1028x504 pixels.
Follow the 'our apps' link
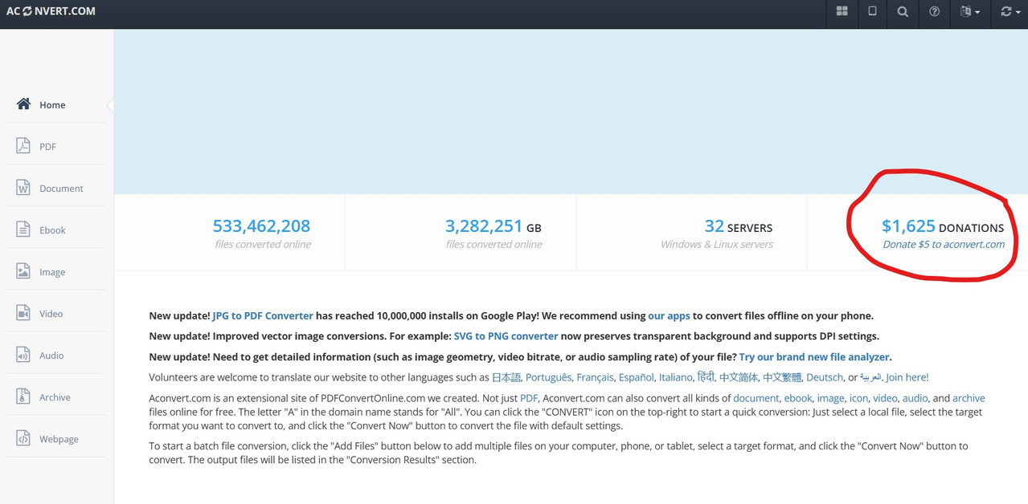coord(669,315)
